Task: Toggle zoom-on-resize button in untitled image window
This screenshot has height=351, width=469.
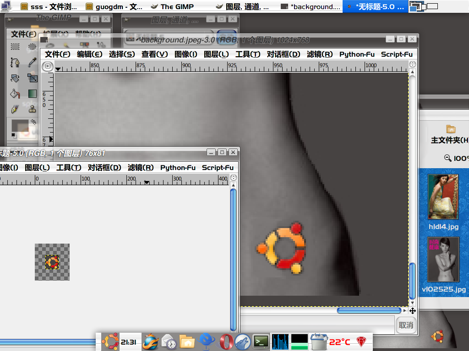Action: (234, 178)
